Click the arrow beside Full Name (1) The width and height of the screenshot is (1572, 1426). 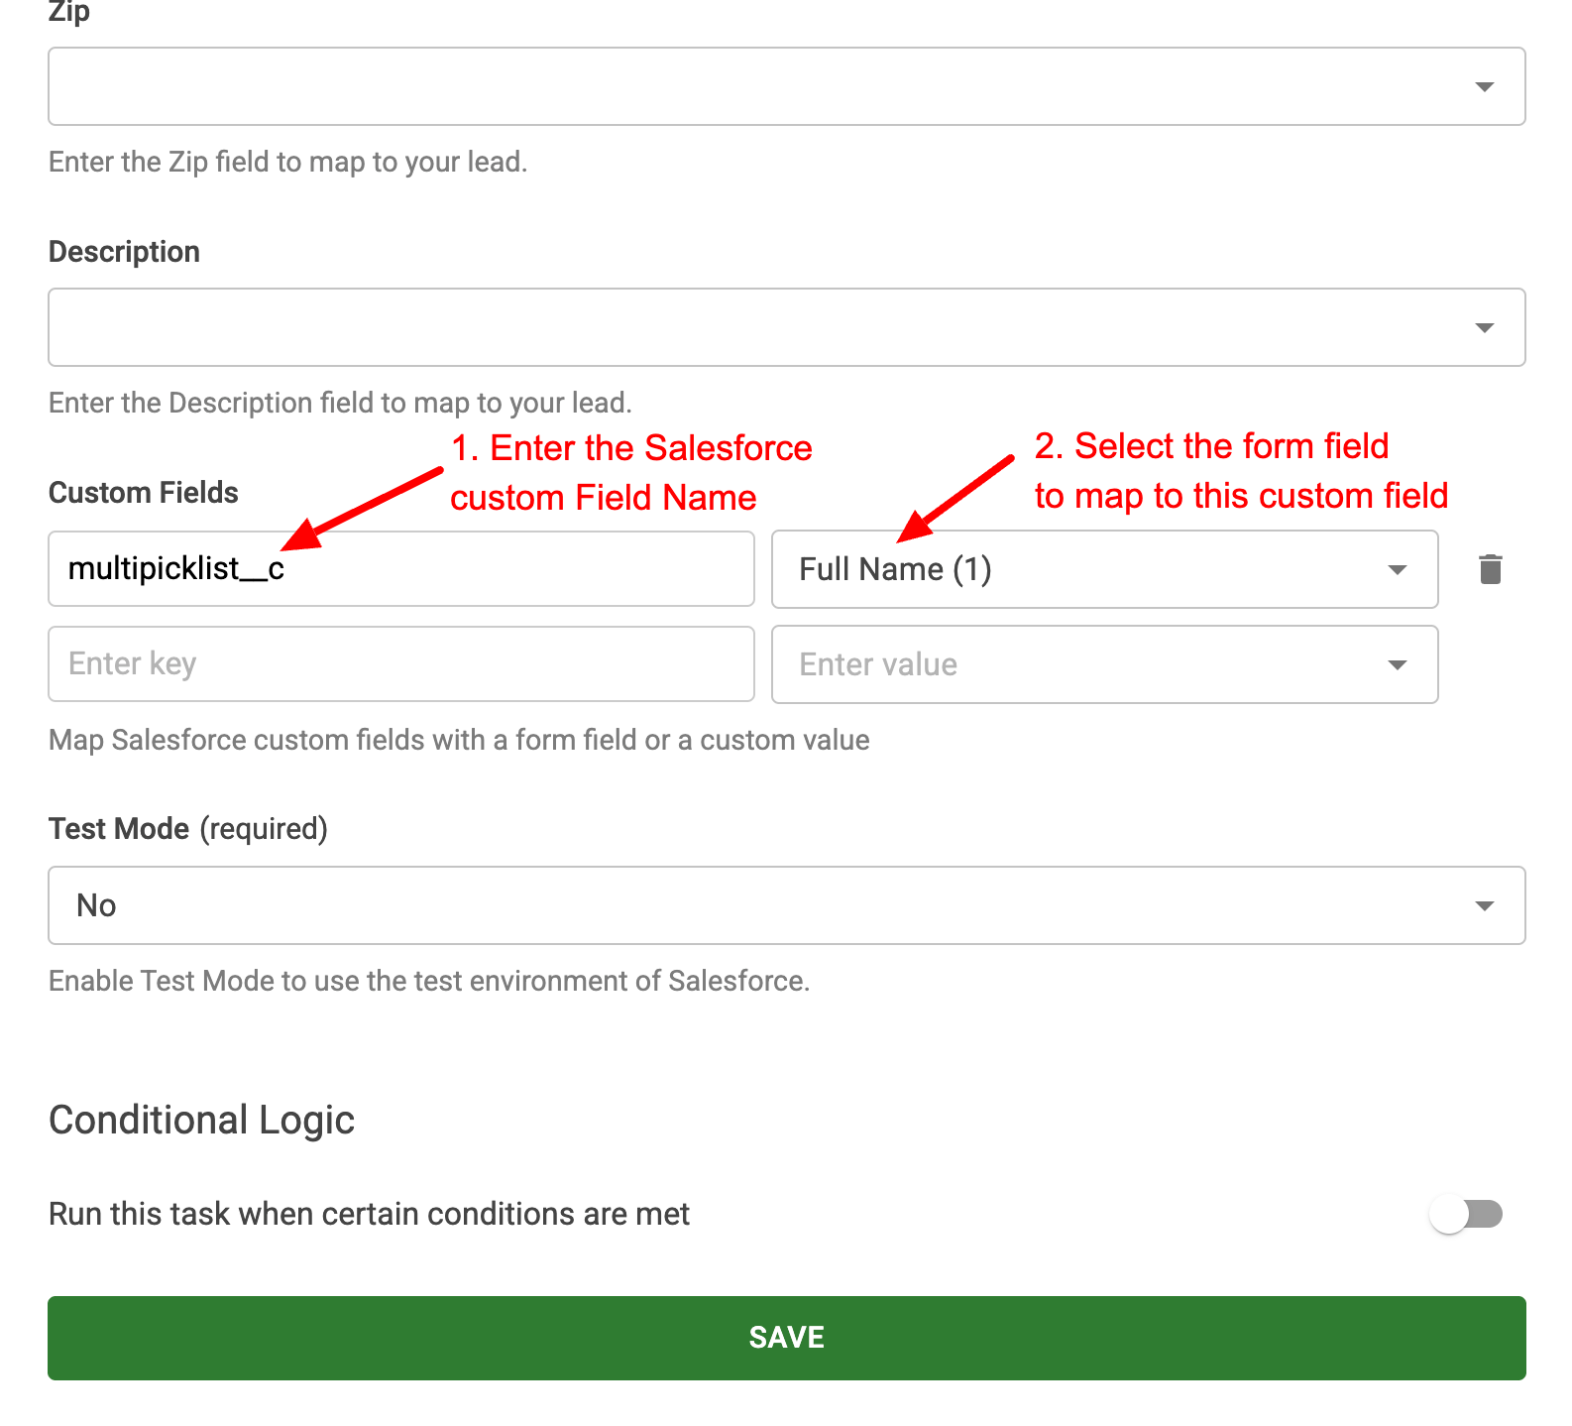1397,570
